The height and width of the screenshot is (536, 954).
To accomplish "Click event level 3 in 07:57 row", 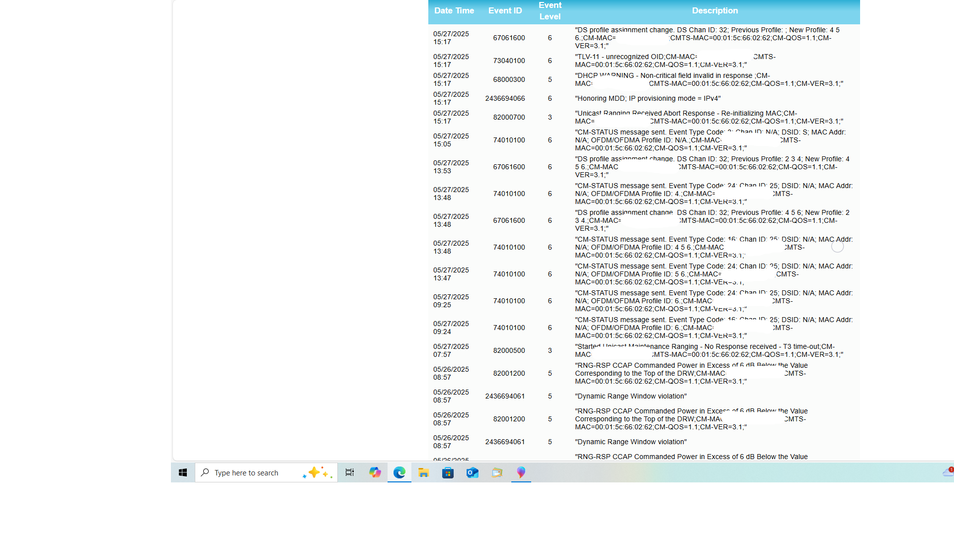I will click(x=550, y=350).
